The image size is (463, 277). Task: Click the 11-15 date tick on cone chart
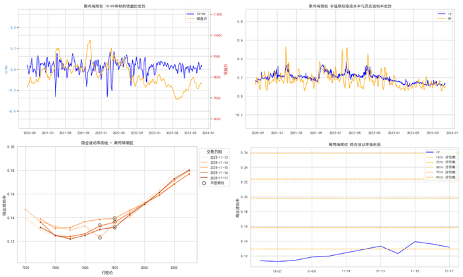[415, 271]
